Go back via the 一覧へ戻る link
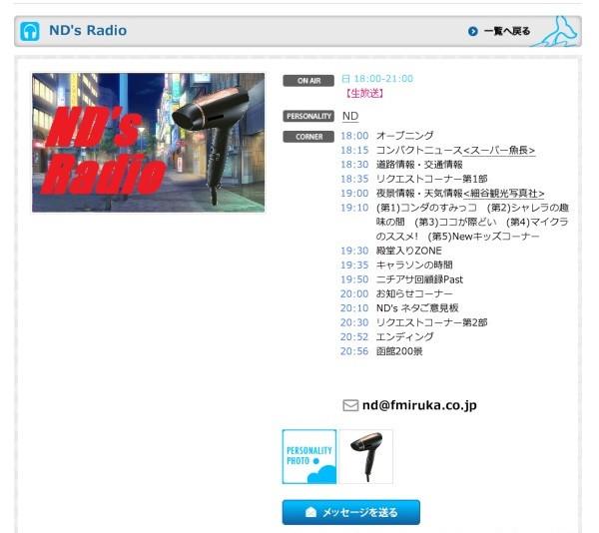This screenshot has height=533, width=599. [506, 31]
